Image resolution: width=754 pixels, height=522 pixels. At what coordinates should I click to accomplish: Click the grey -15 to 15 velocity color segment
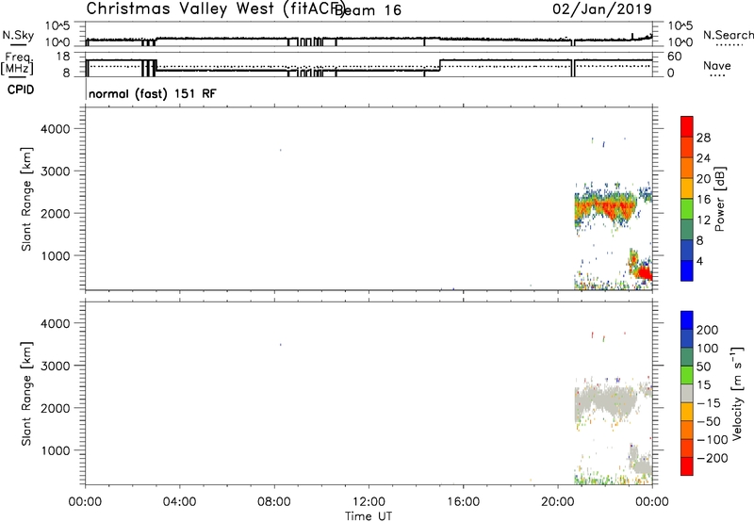click(x=687, y=393)
